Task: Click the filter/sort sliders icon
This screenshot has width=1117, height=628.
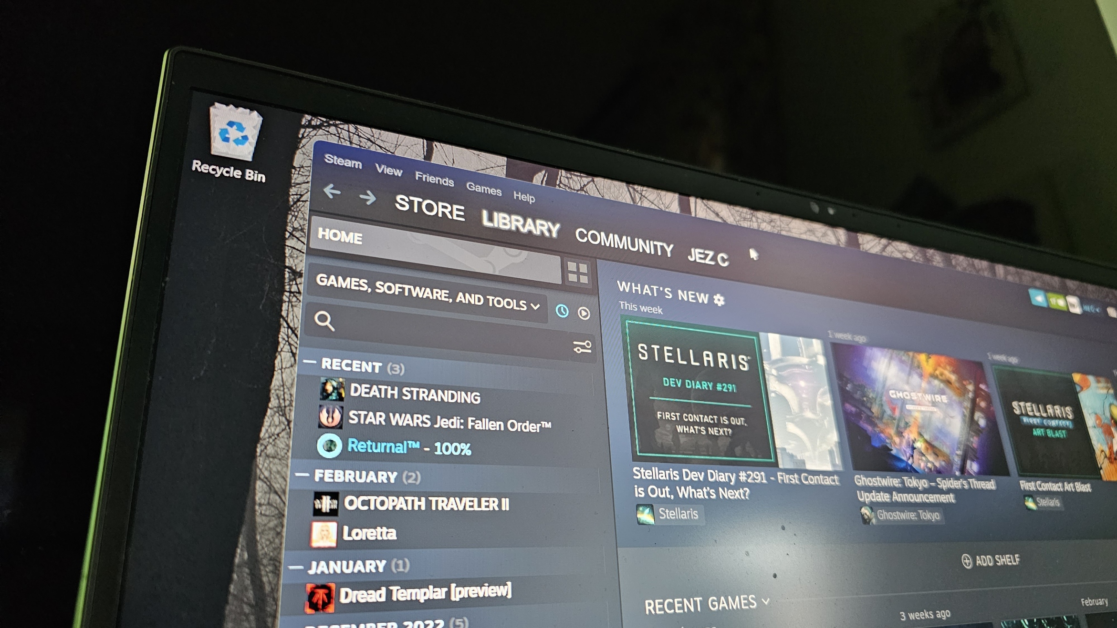Action: pos(584,347)
